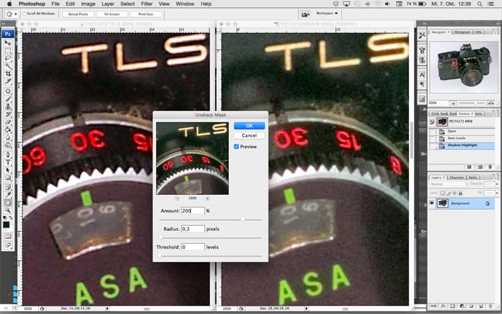Select the Hand tool in toolbox
Image resolution: width=502 pixels, height=314 pixels.
click(7, 203)
